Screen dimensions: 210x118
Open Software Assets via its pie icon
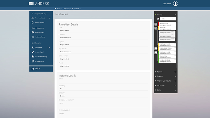[32, 32]
